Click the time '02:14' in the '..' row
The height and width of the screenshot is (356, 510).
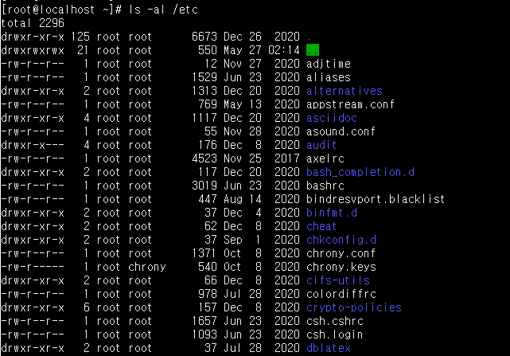pos(284,50)
